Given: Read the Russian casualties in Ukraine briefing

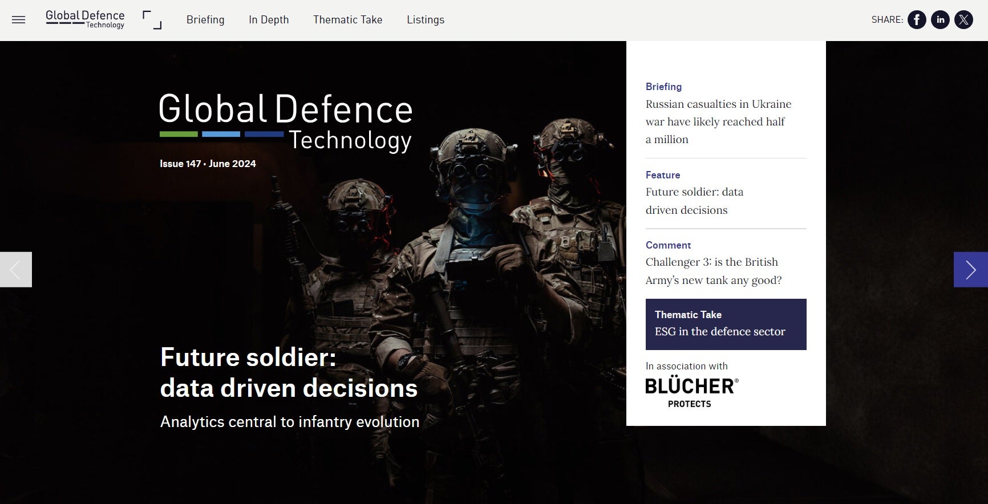Looking at the screenshot, I should coord(718,121).
